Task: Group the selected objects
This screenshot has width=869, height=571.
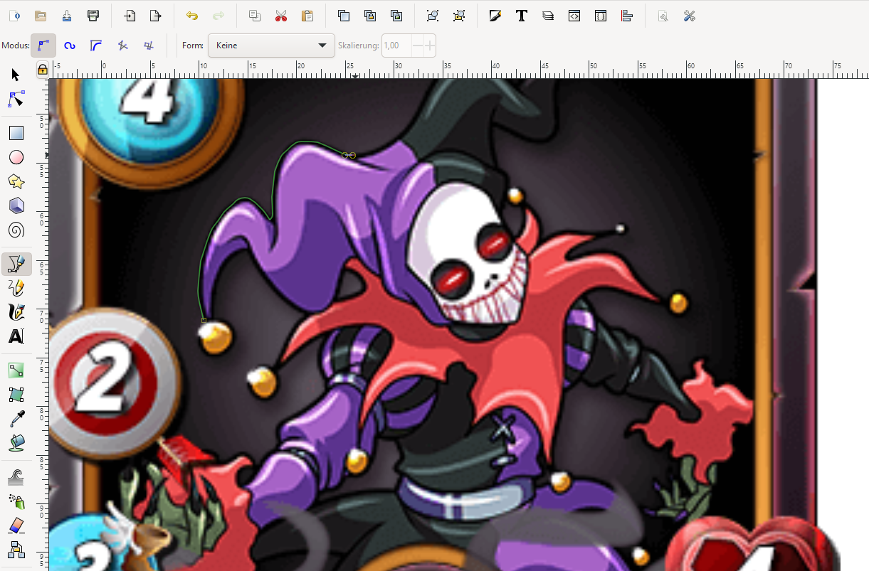Action: 433,16
